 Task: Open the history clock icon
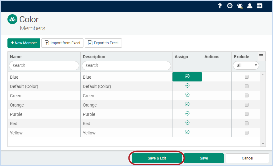coord(230,6)
